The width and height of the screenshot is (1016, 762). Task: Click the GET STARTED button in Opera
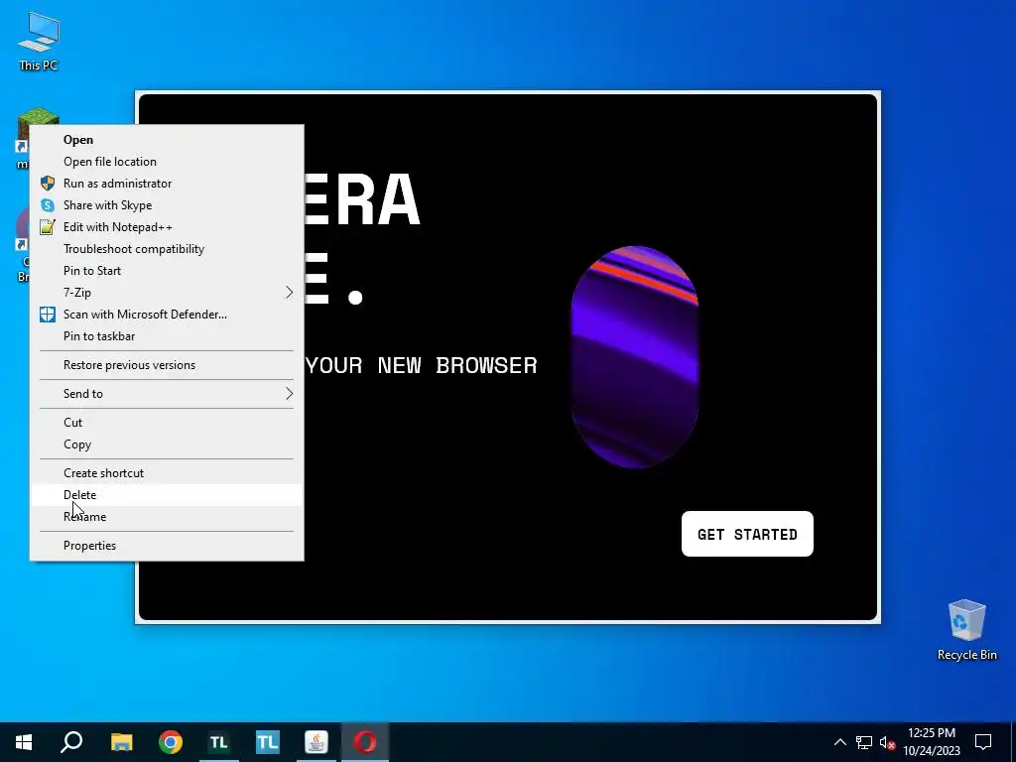(x=747, y=534)
